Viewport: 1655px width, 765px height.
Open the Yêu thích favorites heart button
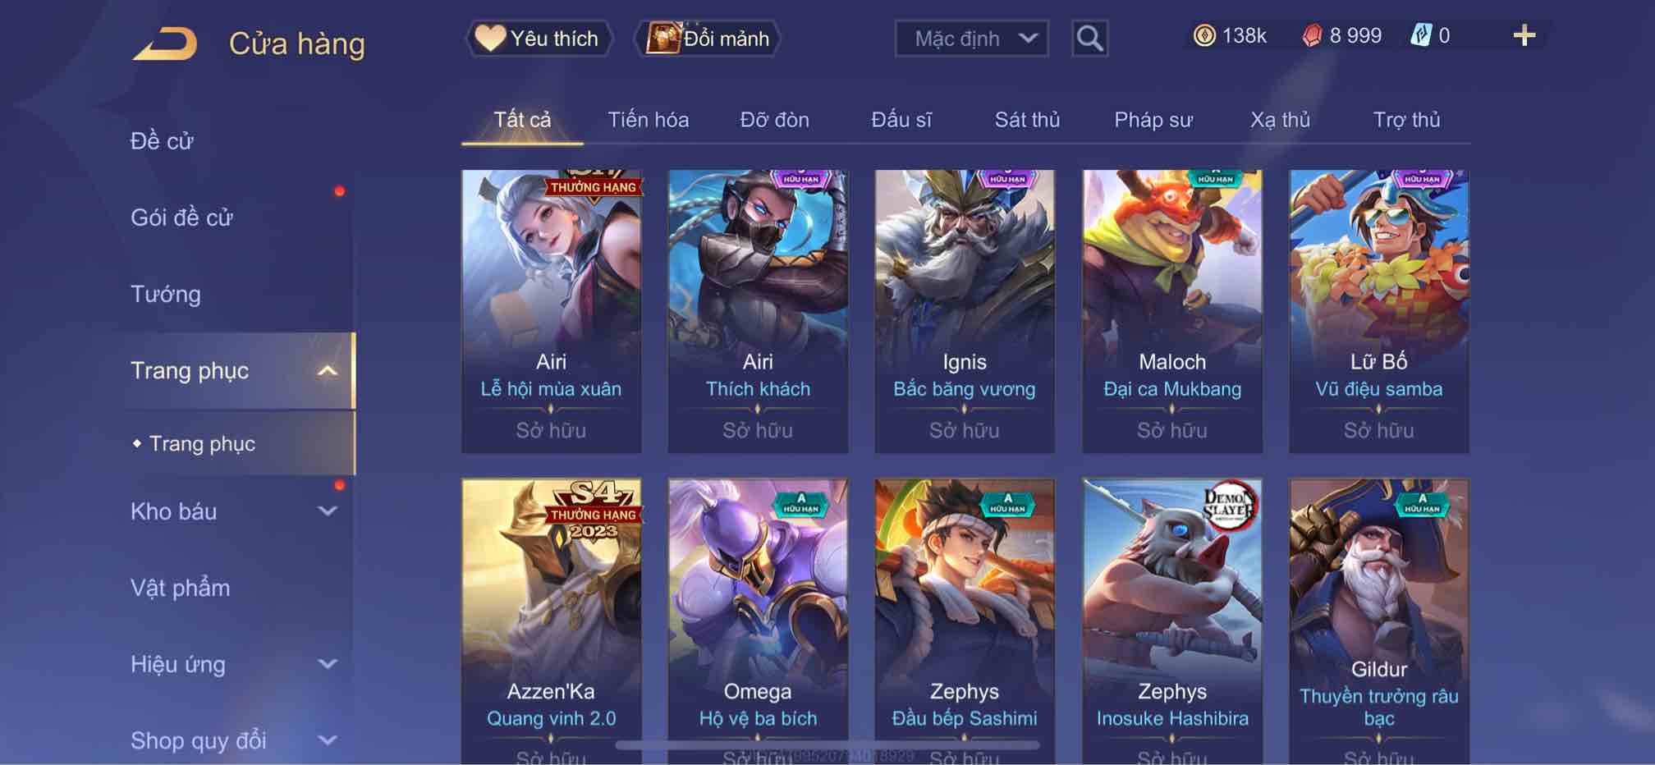539,39
